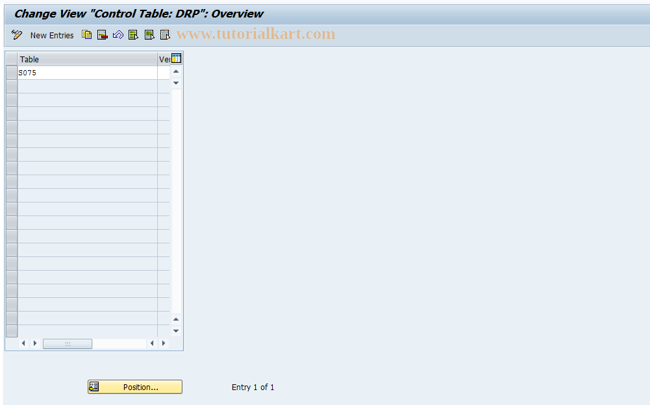Select the S075 table cell
Screen dimensions: 650x405
(x=88, y=73)
